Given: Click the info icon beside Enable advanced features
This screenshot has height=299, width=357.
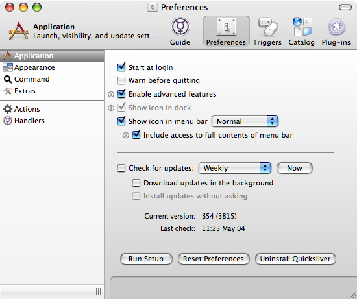Looking at the screenshot, I should pos(111,94).
